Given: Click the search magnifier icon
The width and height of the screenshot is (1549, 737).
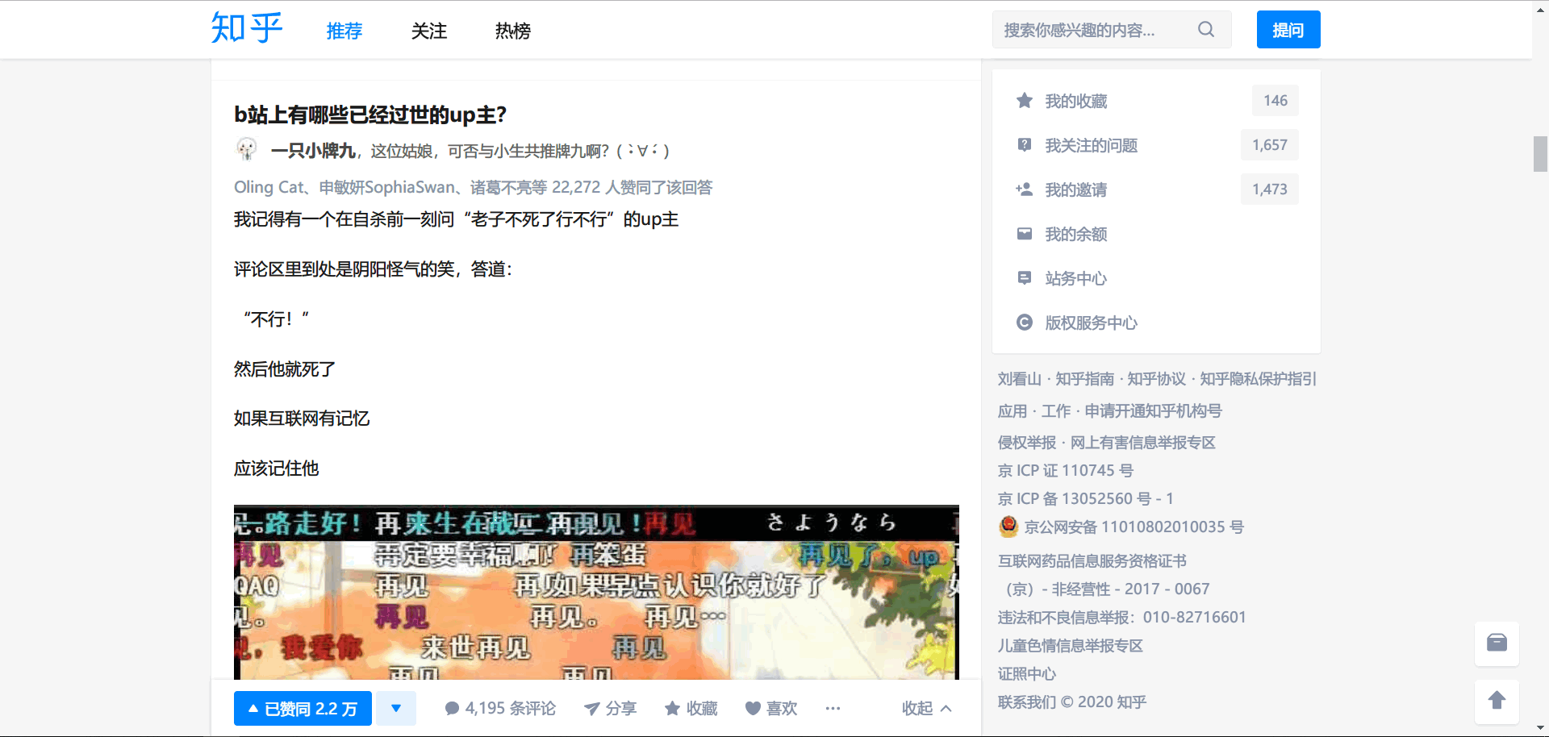Looking at the screenshot, I should point(1205,30).
